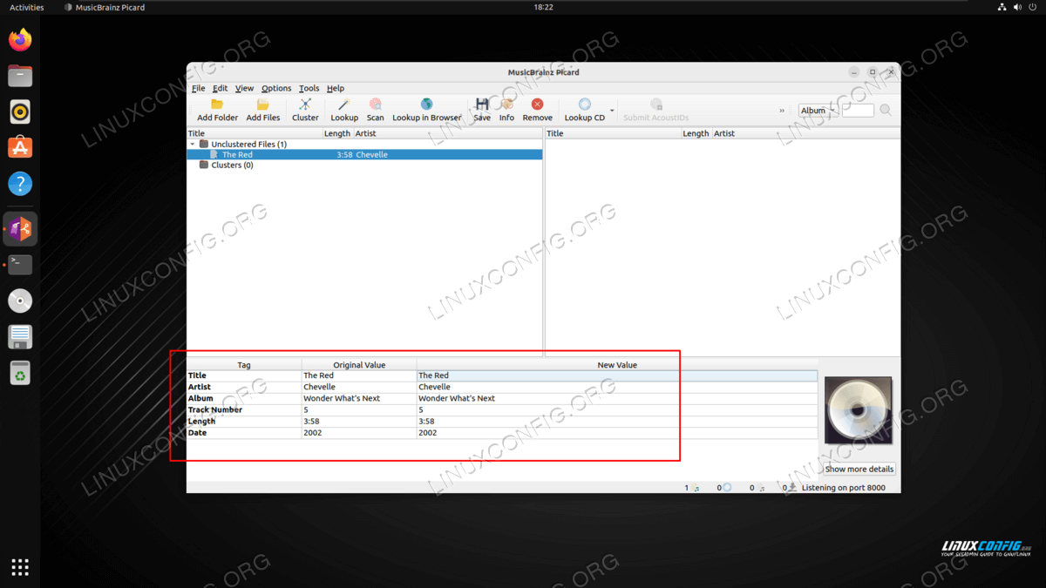Focus the toolbar search text field
Image resolution: width=1046 pixels, height=588 pixels.
pos(858,111)
